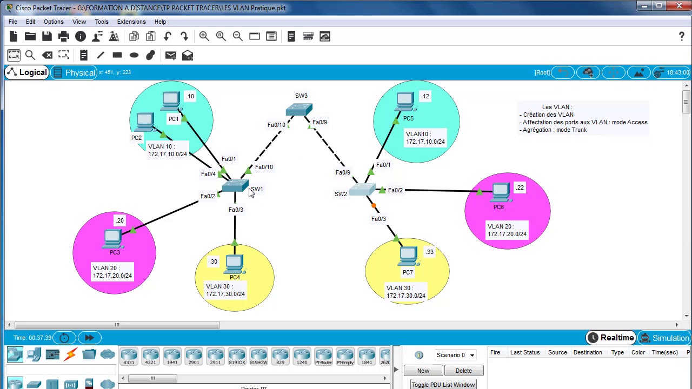Redo the last action
This screenshot has height=389, width=692.
(184, 36)
